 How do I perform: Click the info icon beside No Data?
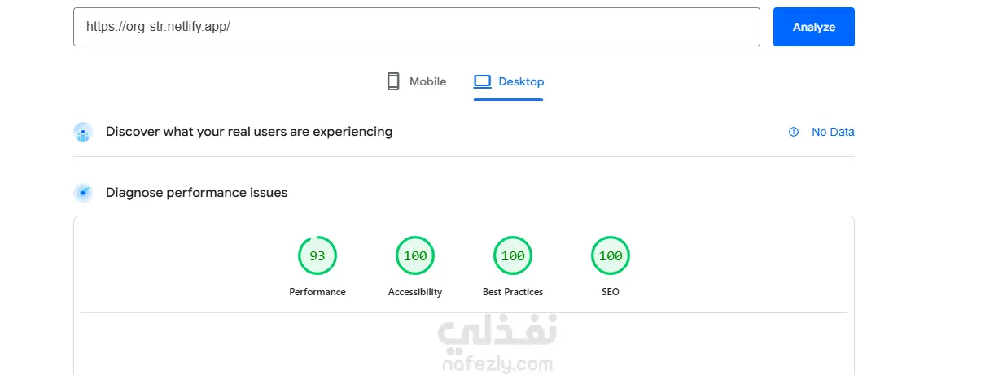coord(794,132)
